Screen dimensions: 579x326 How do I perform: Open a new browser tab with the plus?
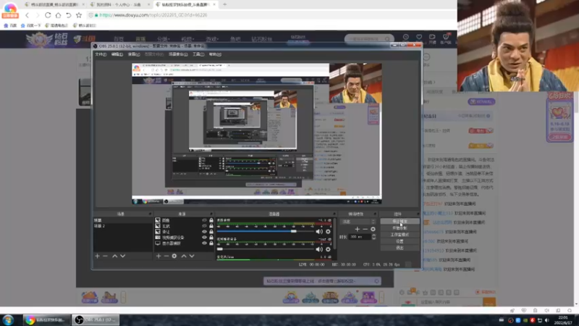click(x=224, y=4)
